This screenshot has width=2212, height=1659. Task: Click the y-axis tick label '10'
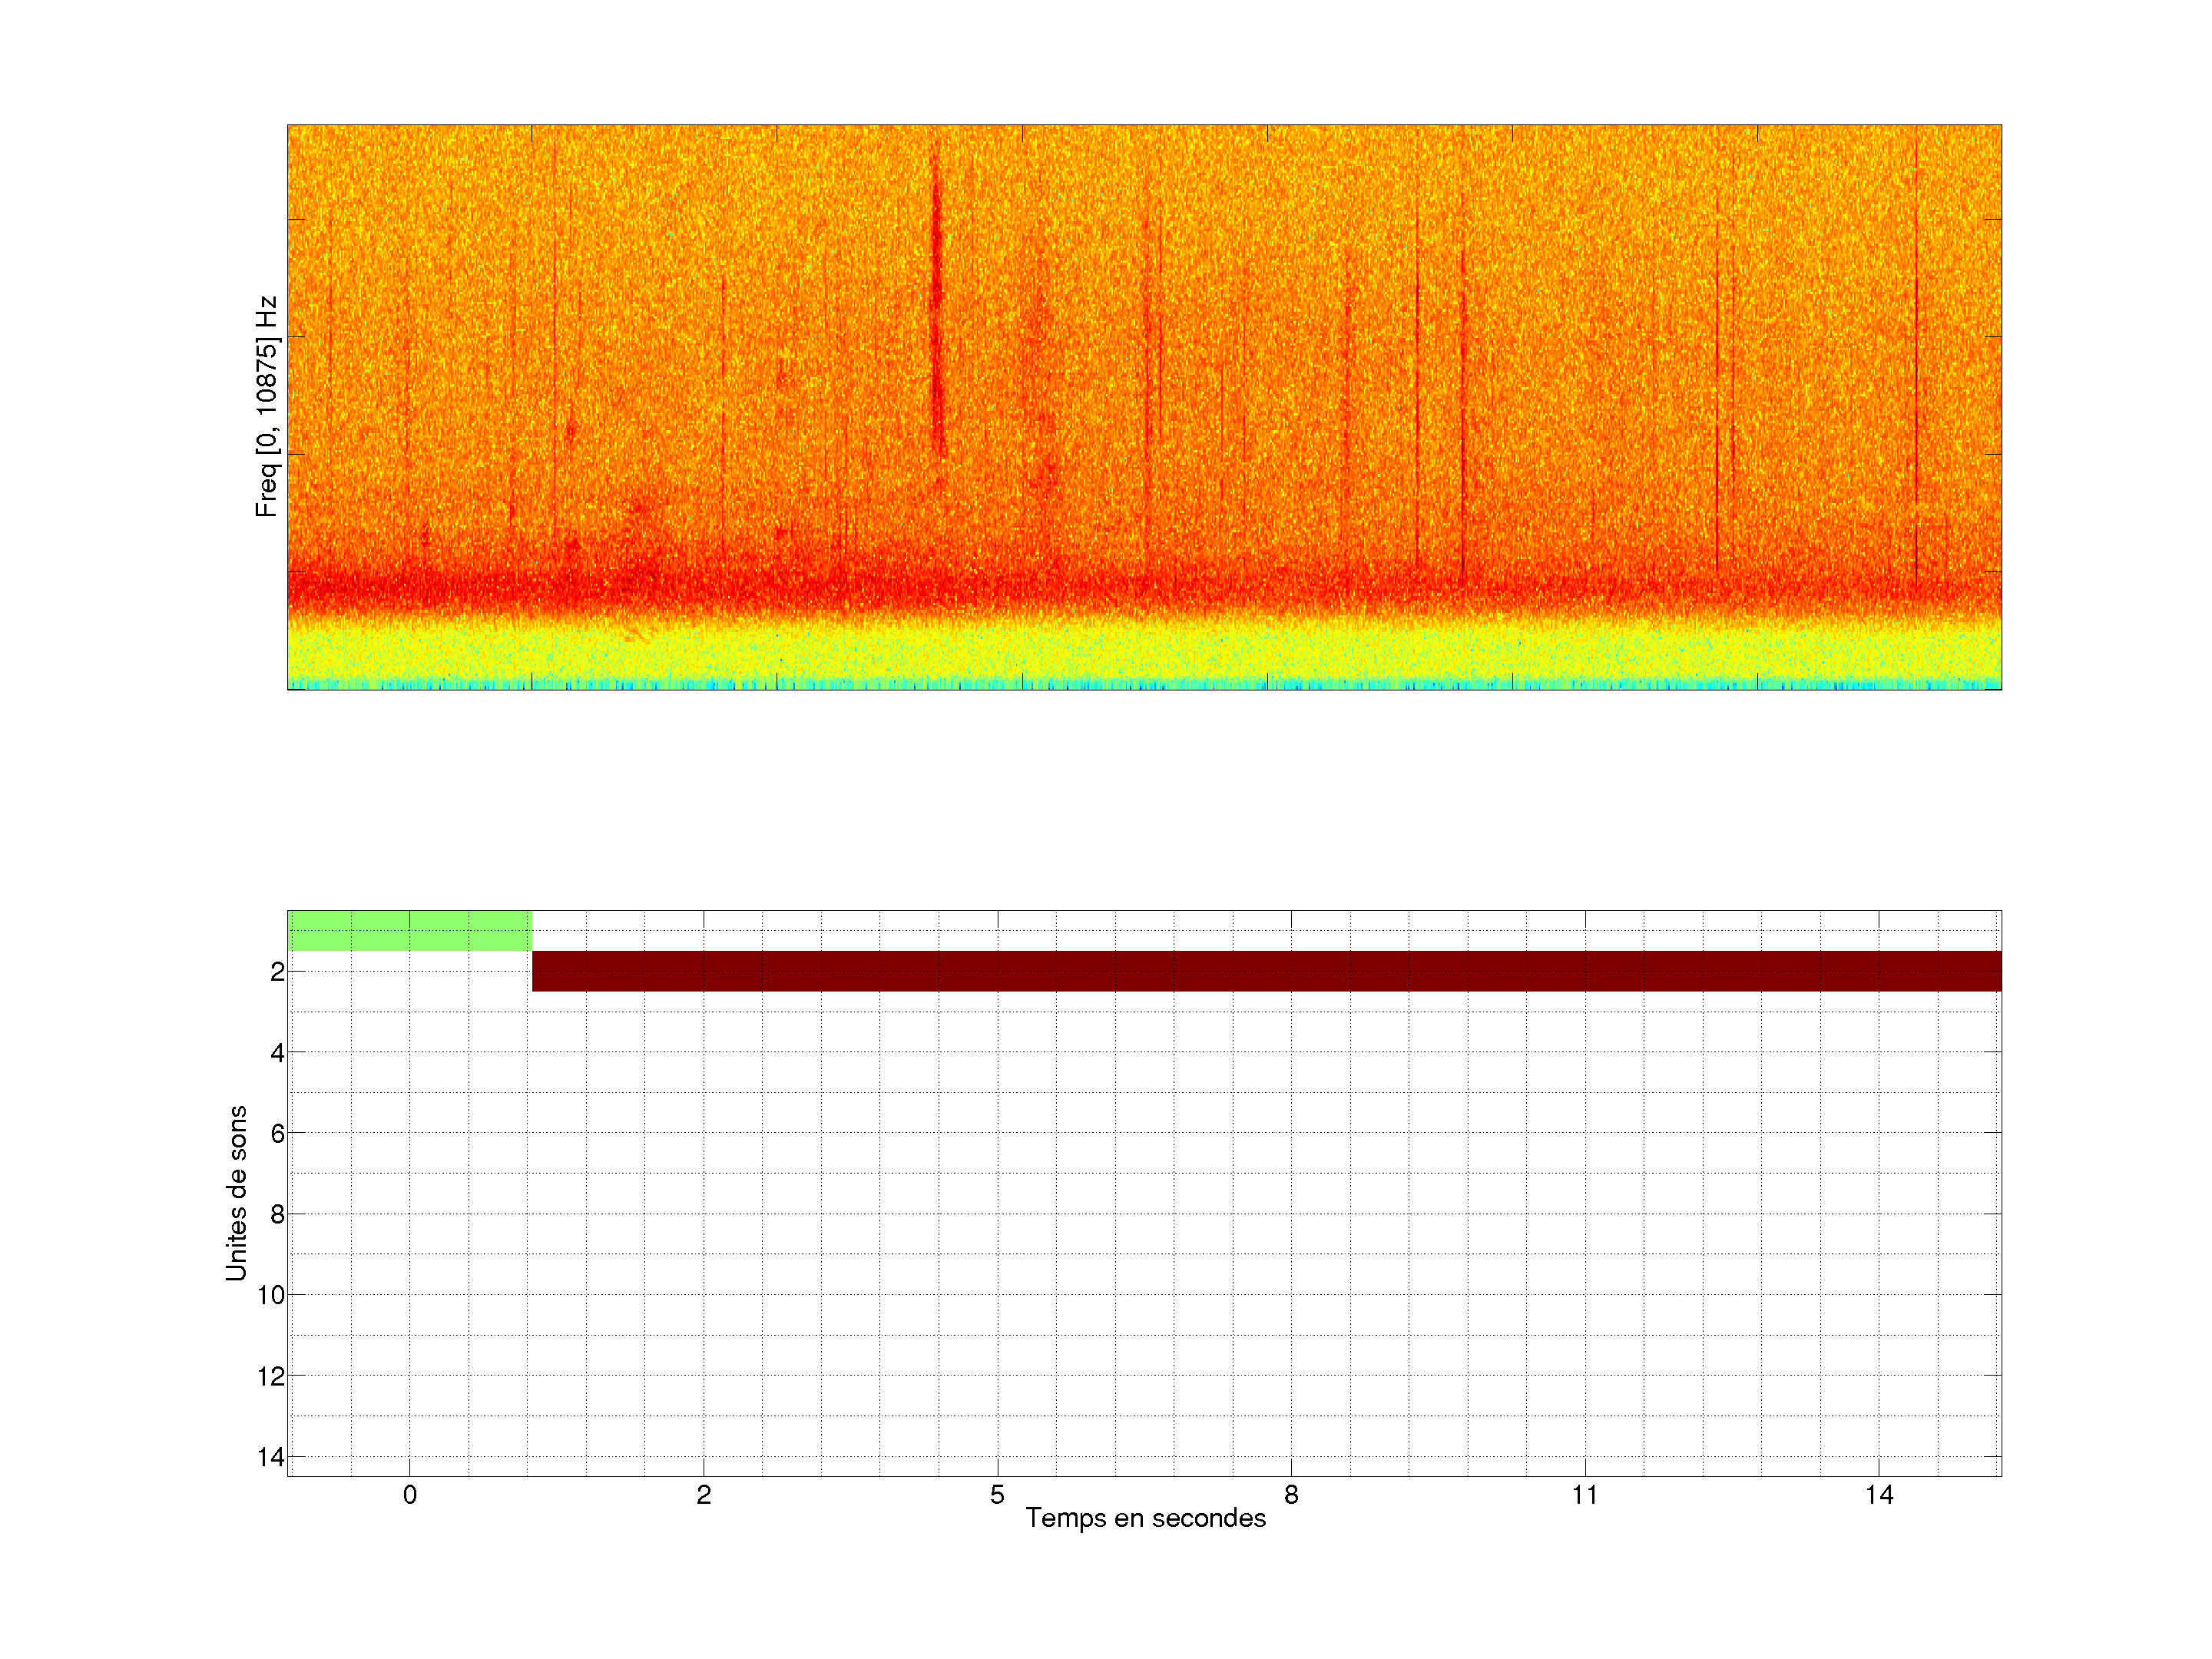271,1295
